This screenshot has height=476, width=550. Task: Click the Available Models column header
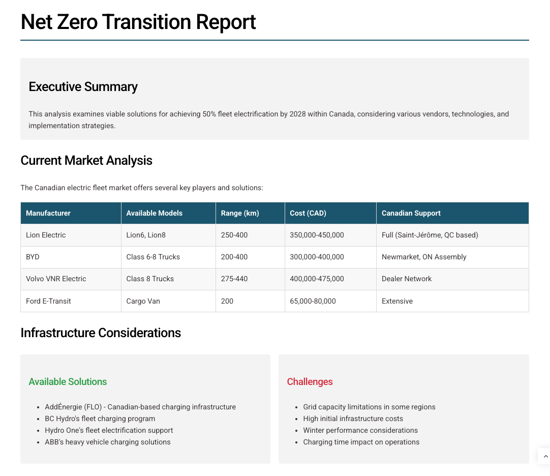[x=168, y=213]
